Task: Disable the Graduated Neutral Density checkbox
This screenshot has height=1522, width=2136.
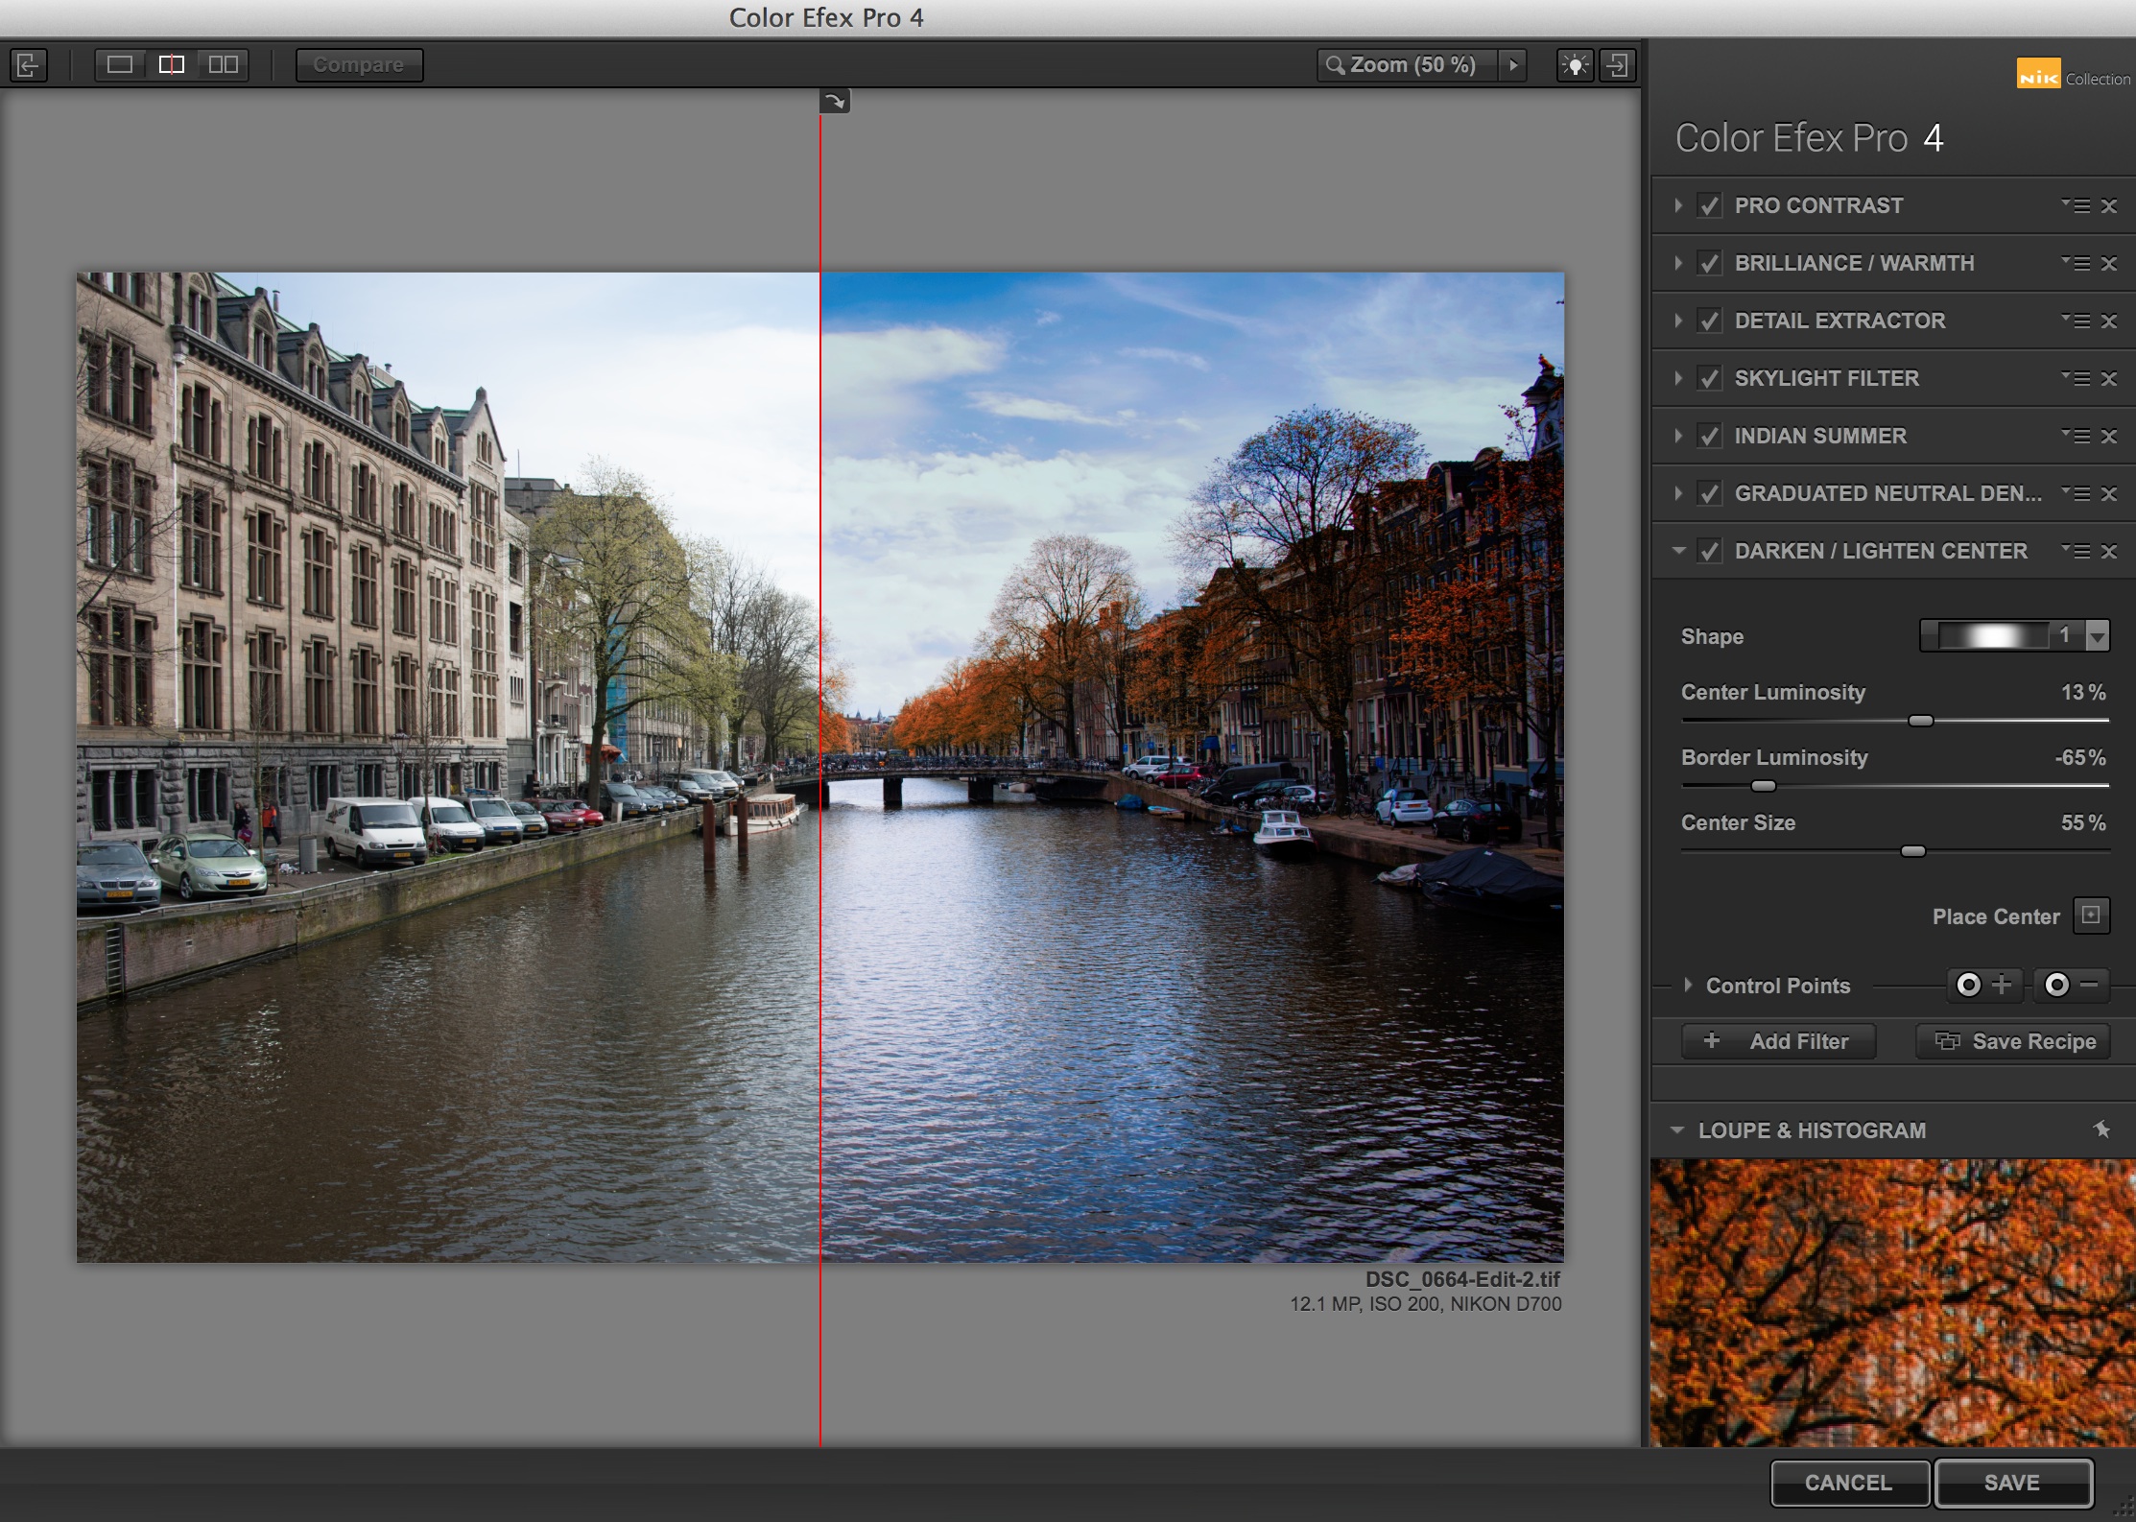Action: (1709, 493)
